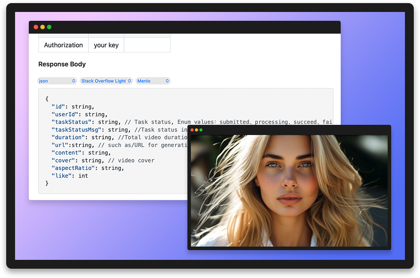Click the Response Body heading

[x=62, y=64]
